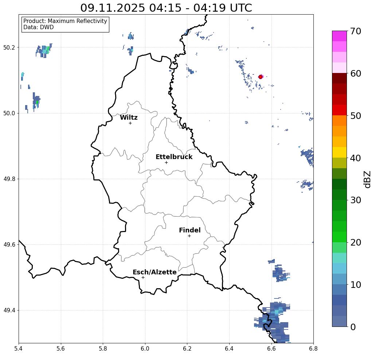Select the Ettelbruck station label
Viewport: 375px width, 355px height.
tap(174, 157)
